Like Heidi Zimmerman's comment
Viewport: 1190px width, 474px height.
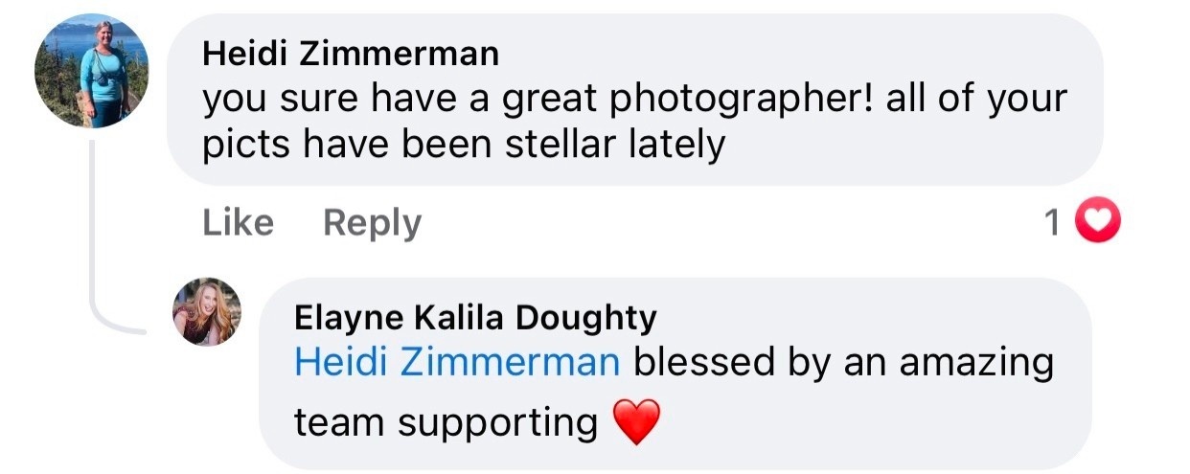coord(238,223)
